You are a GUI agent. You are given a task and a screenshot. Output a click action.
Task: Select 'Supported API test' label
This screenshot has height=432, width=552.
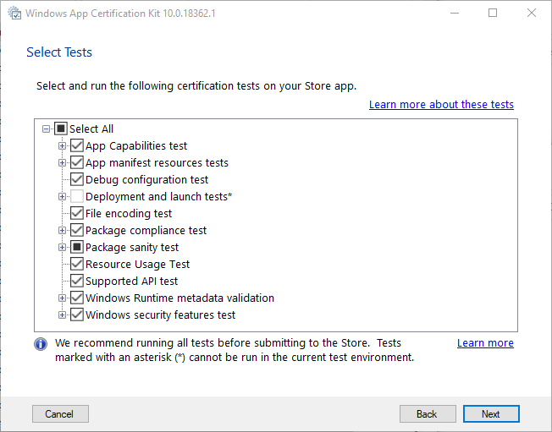(x=132, y=281)
